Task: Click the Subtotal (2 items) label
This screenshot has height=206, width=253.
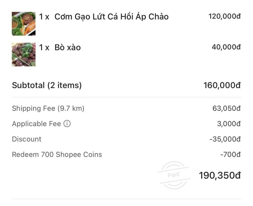Action: (47, 85)
